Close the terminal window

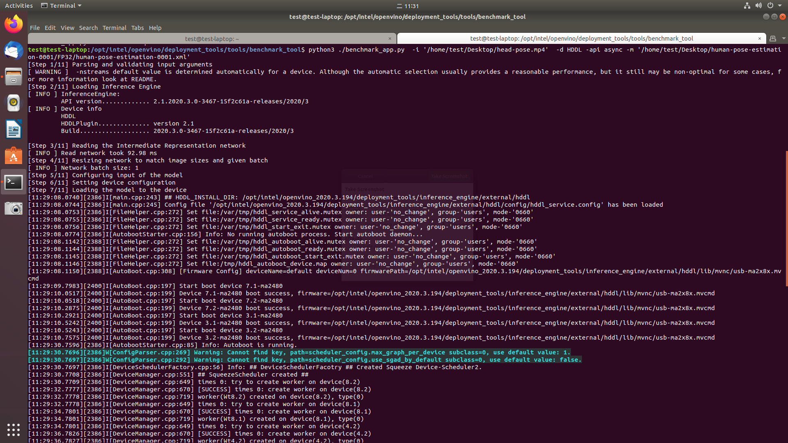(x=783, y=17)
